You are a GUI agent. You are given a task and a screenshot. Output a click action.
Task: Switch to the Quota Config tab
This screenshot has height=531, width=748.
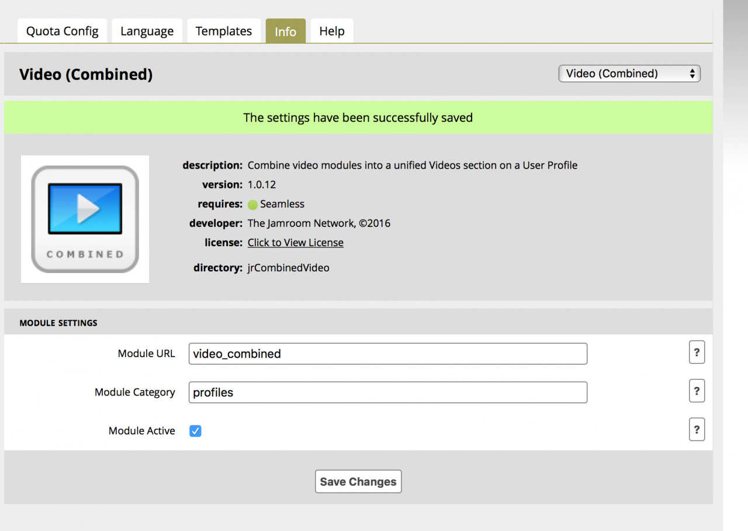(x=62, y=31)
